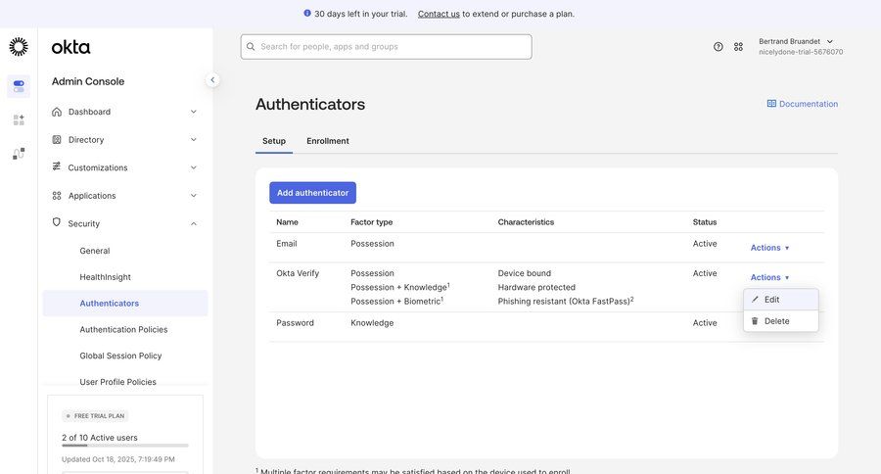This screenshot has width=881, height=474.
Task: Switch to the Enrollment tab
Action: (x=328, y=141)
